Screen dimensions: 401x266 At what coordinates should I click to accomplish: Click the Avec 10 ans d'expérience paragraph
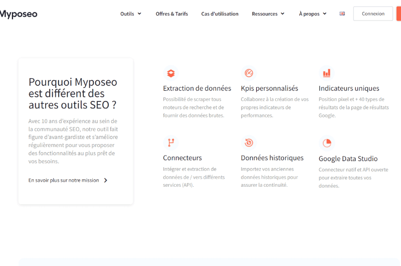[73, 141]
